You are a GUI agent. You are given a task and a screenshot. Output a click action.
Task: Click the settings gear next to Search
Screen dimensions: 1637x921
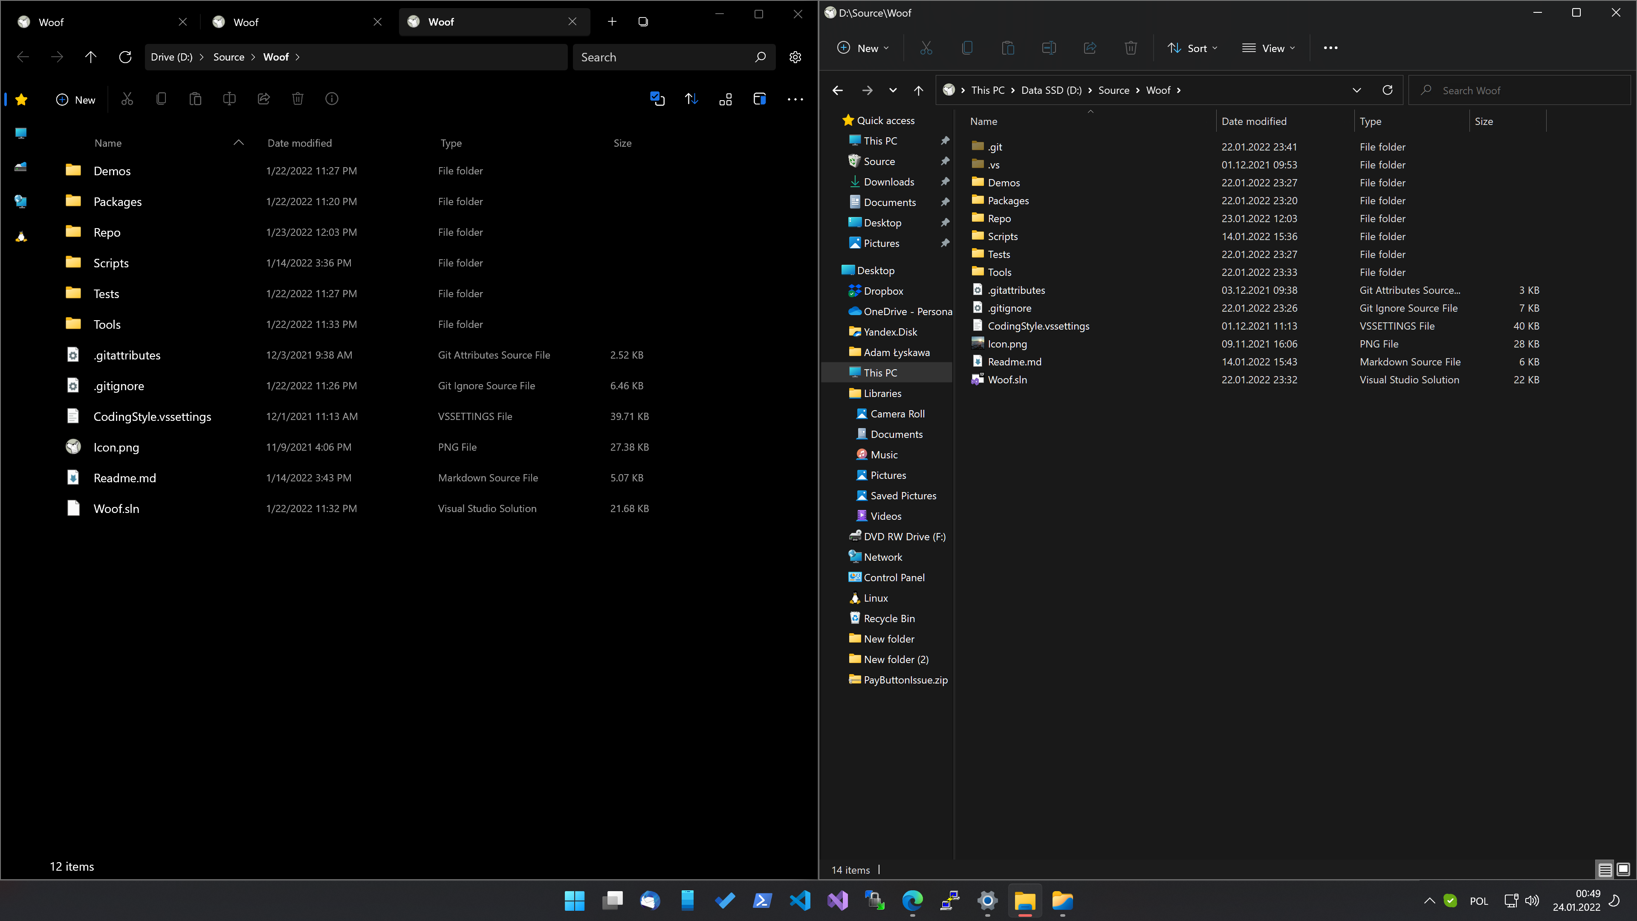point(795,57)
